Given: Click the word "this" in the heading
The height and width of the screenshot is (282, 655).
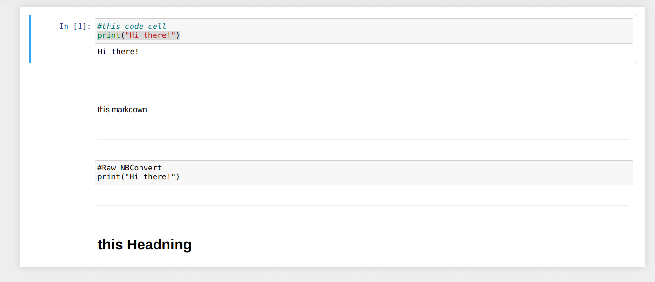Looking at the screenshot, I should click(x=110, y=245).
